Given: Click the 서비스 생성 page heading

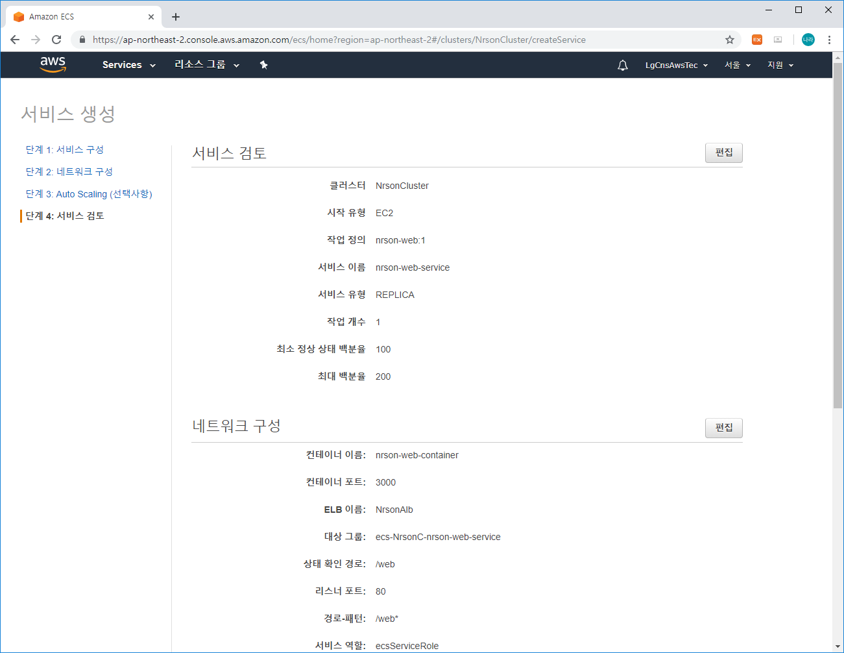Looking at the screenshot, I should click(68, 114).
